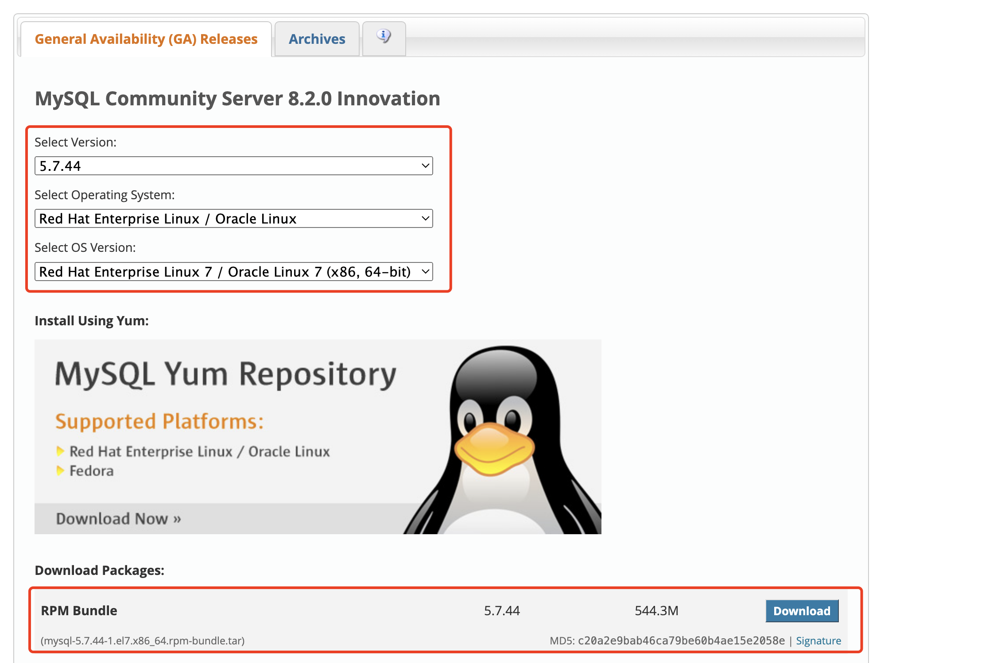Open the Signature link for the RPM Bundle
This screenshot has height=663, width=985.
pos(818,641)
